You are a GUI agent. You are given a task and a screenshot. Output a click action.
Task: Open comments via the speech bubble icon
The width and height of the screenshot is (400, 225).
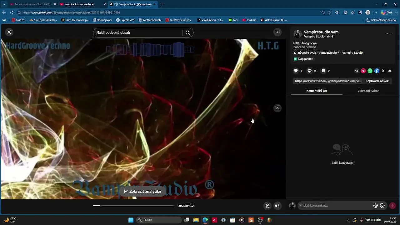point(309,71)
